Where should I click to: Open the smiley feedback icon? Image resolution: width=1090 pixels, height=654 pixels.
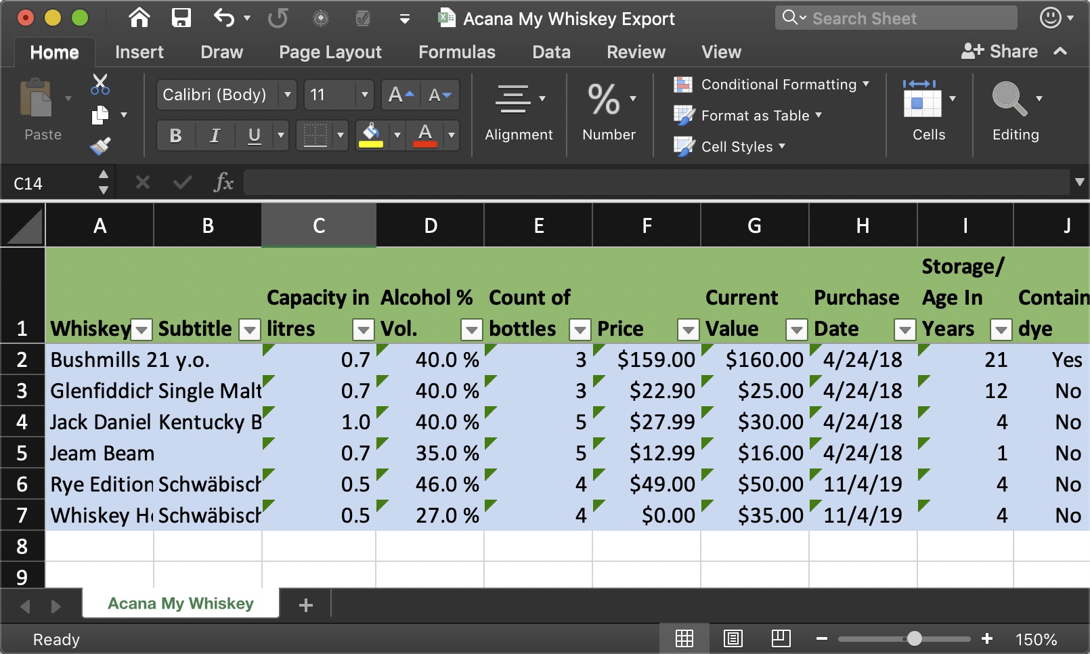tap(1051, 18)
